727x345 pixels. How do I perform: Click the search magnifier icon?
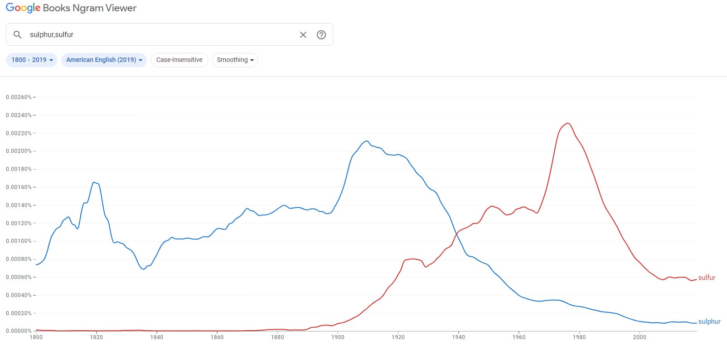[x=18, y=35]
